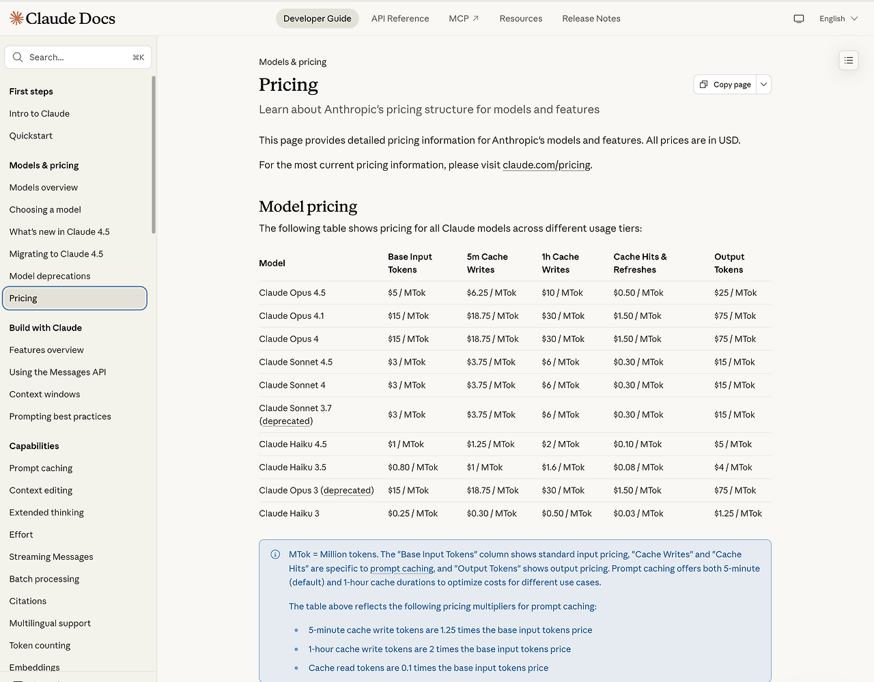Click the info icon in the MTok note
Viewport: 874px width, 682px height.
pos(275,554)
